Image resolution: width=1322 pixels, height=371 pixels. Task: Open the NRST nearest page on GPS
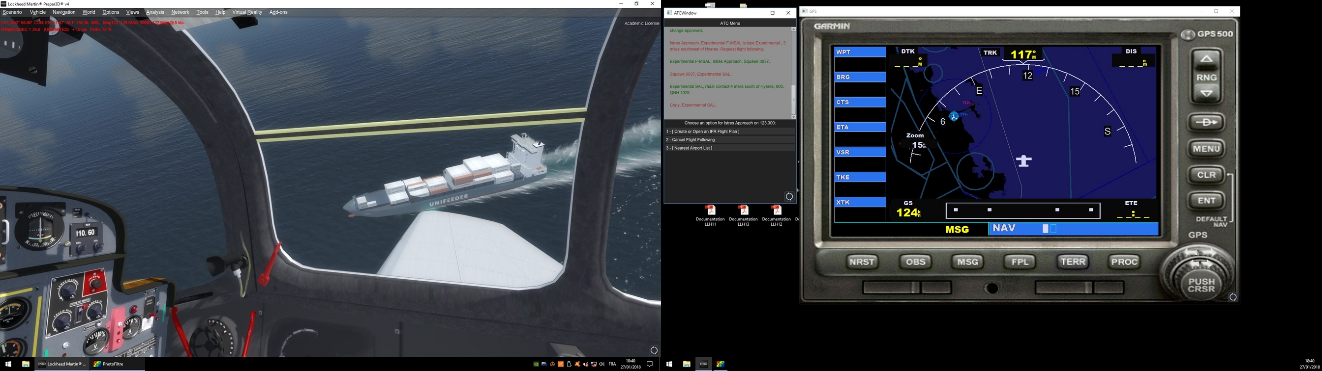click(x=862, y=262)
